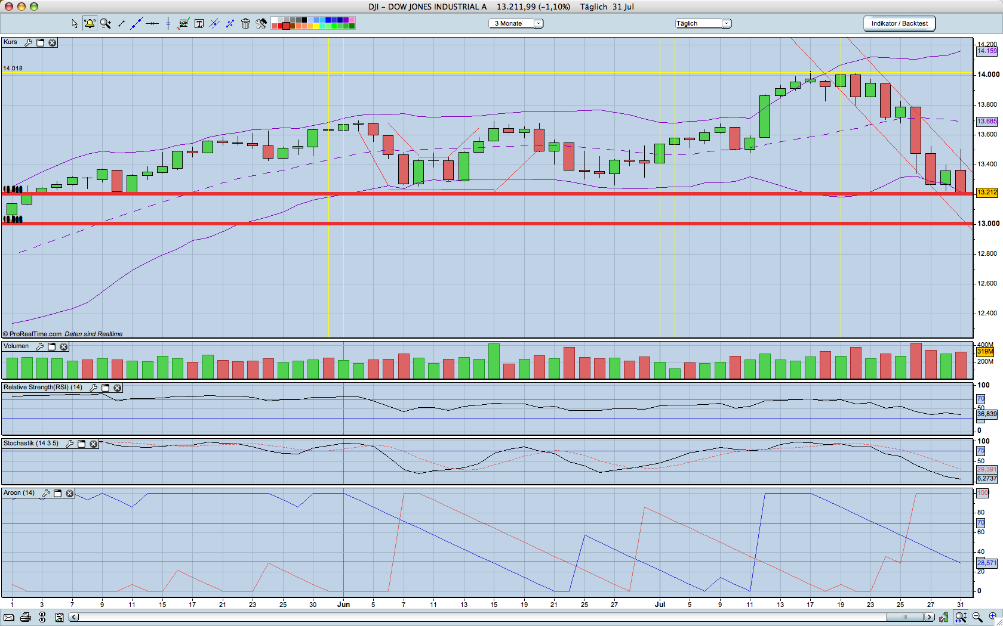Detach the Relative Strength panel window

[x=106, y=388]
